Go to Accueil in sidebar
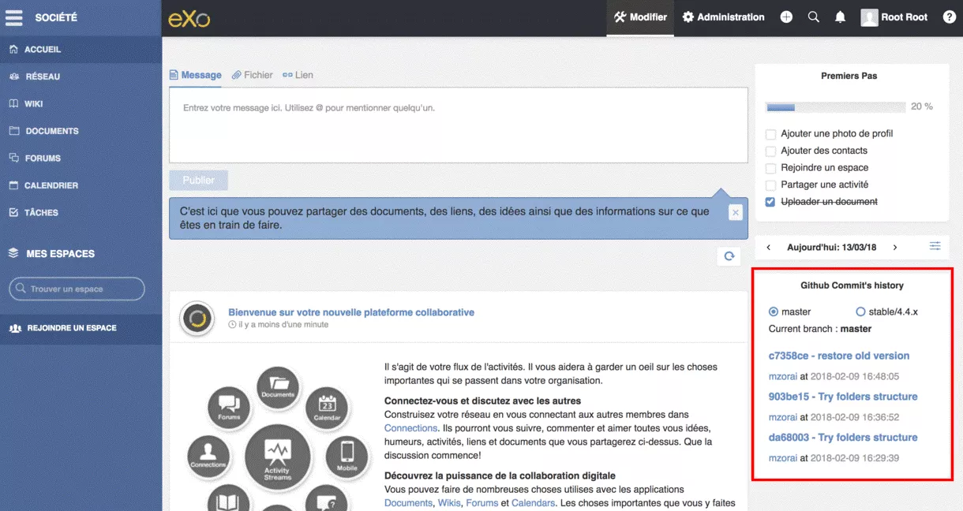The image size is (963, 511). point(81,49)
